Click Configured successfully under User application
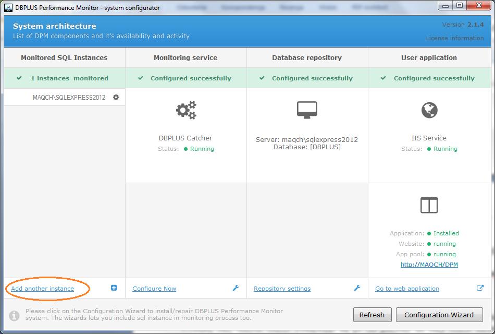 click(x=434, y=78)
